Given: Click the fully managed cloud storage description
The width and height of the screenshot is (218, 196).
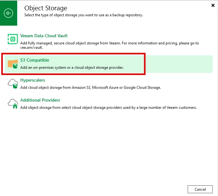Looking at the screenshot, I should (110, 43).
